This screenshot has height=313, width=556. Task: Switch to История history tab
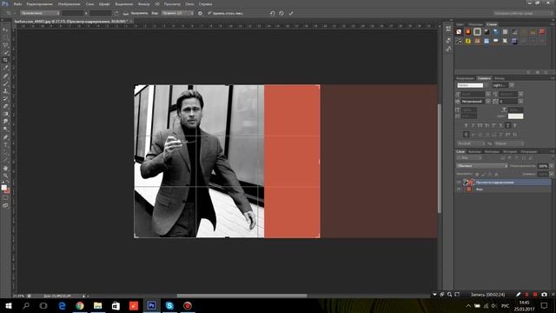[x=510, y=151]
